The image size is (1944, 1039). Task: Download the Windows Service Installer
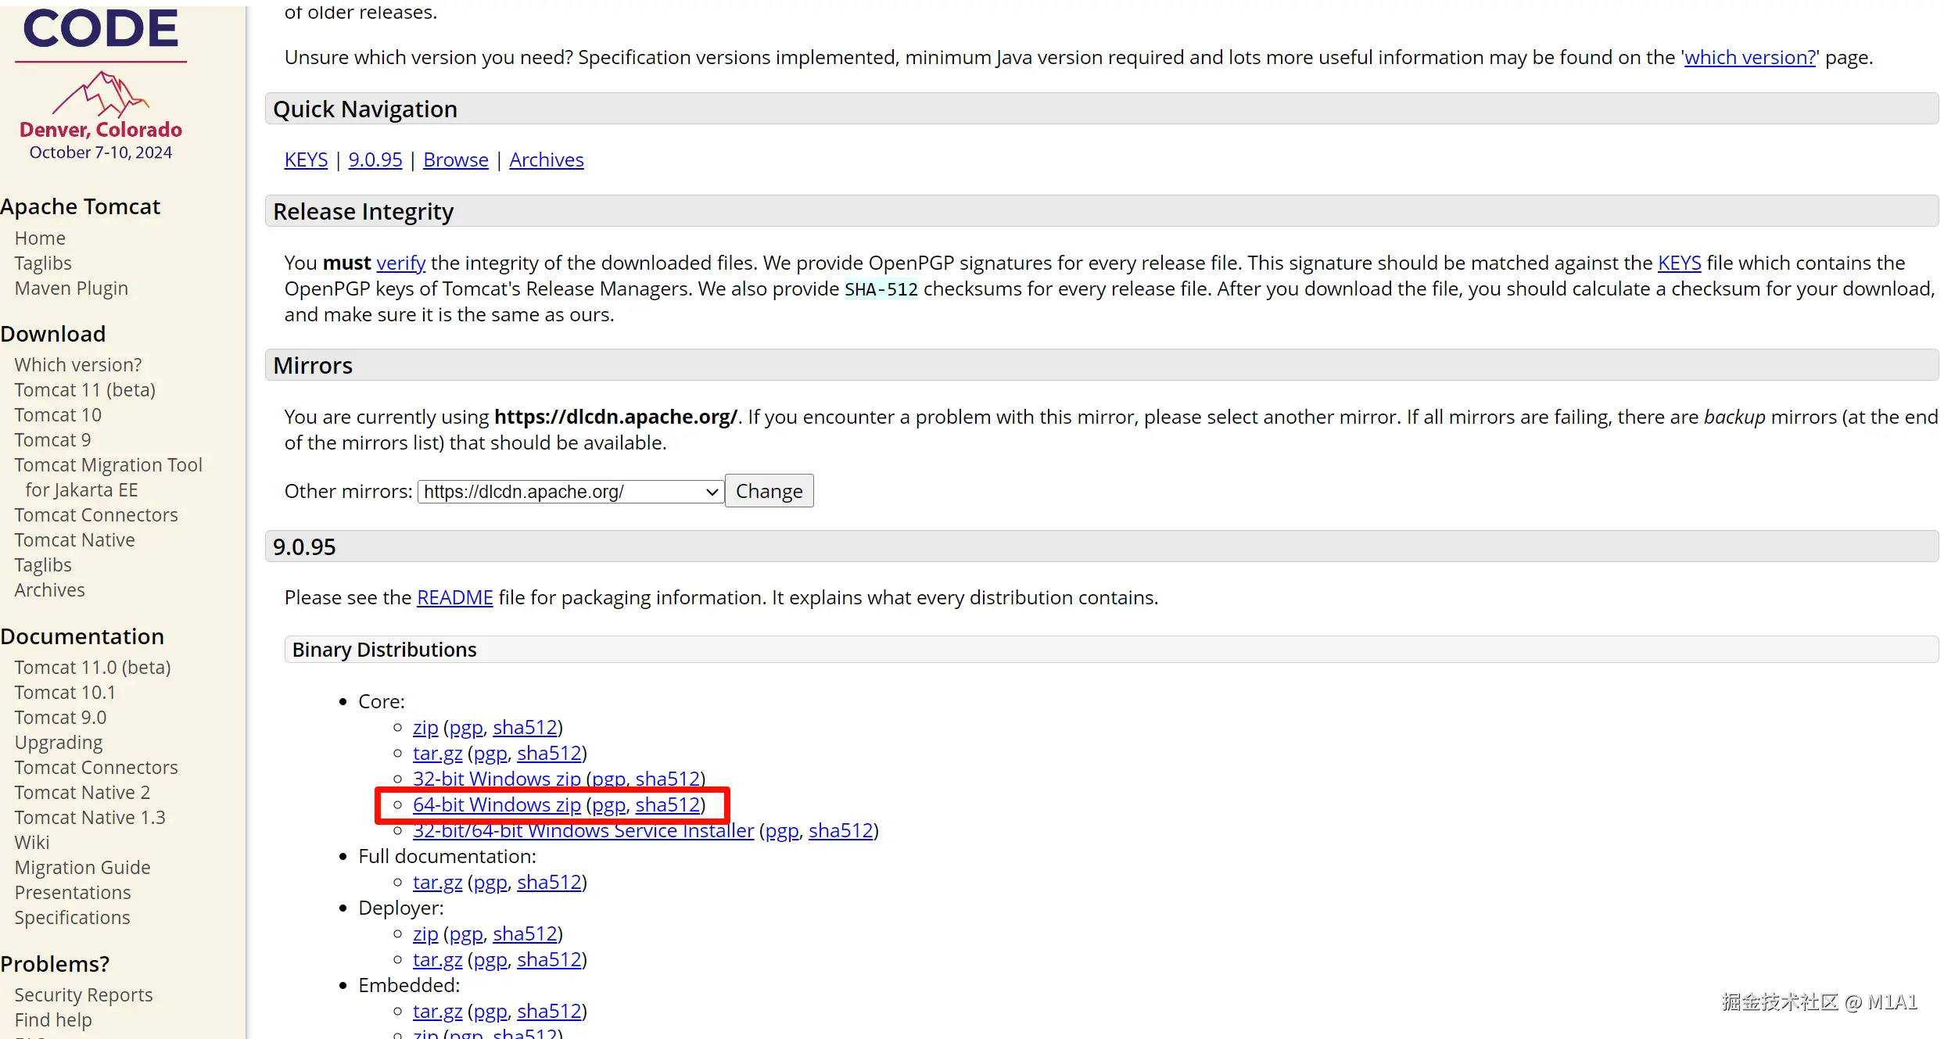tap(583, 830)
